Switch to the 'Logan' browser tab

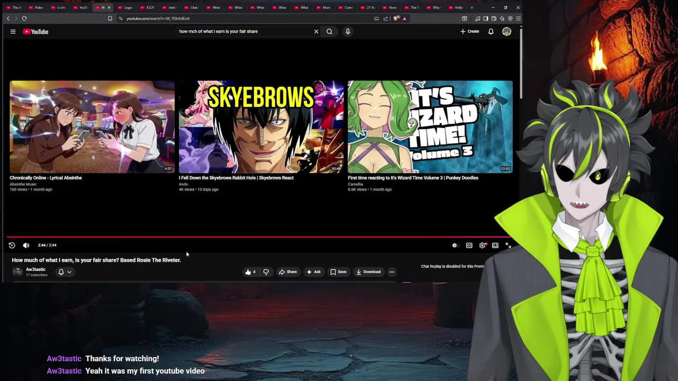126,7
